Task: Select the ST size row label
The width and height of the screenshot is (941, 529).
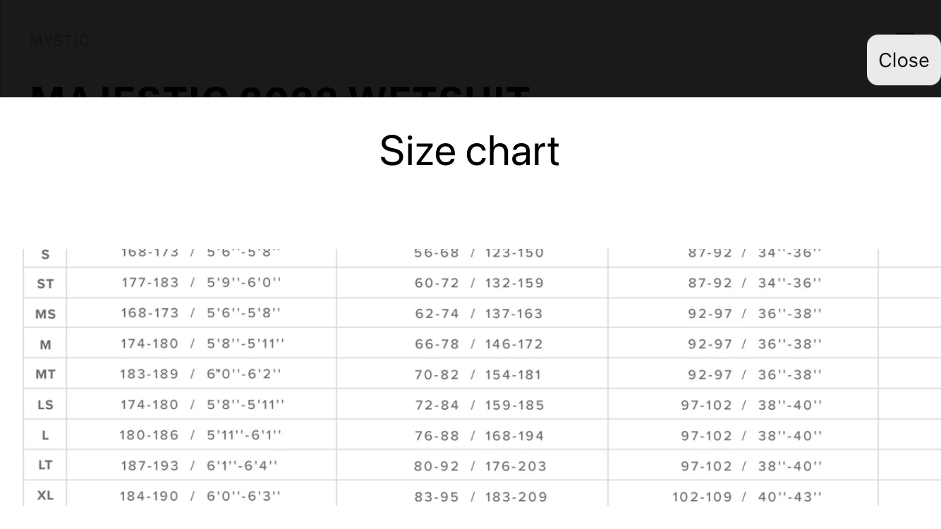Action: pyautogui.click(x=45, y=284)
